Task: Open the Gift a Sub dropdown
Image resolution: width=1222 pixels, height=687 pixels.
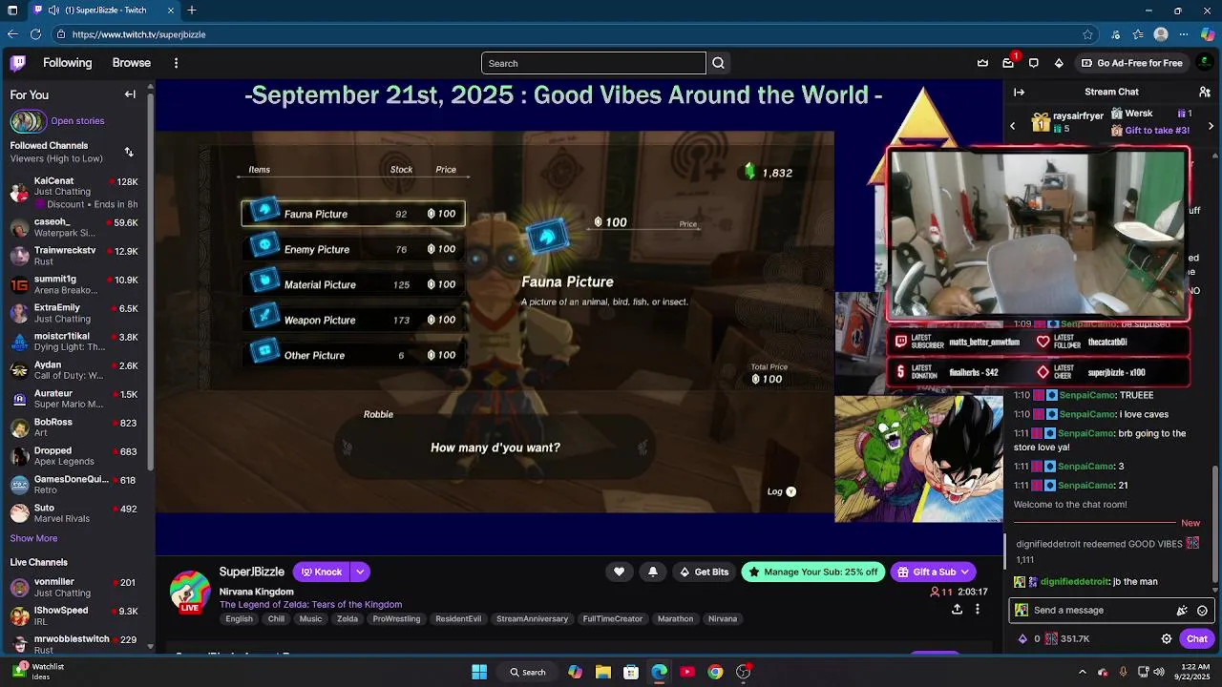Action: tap(933, 572)
